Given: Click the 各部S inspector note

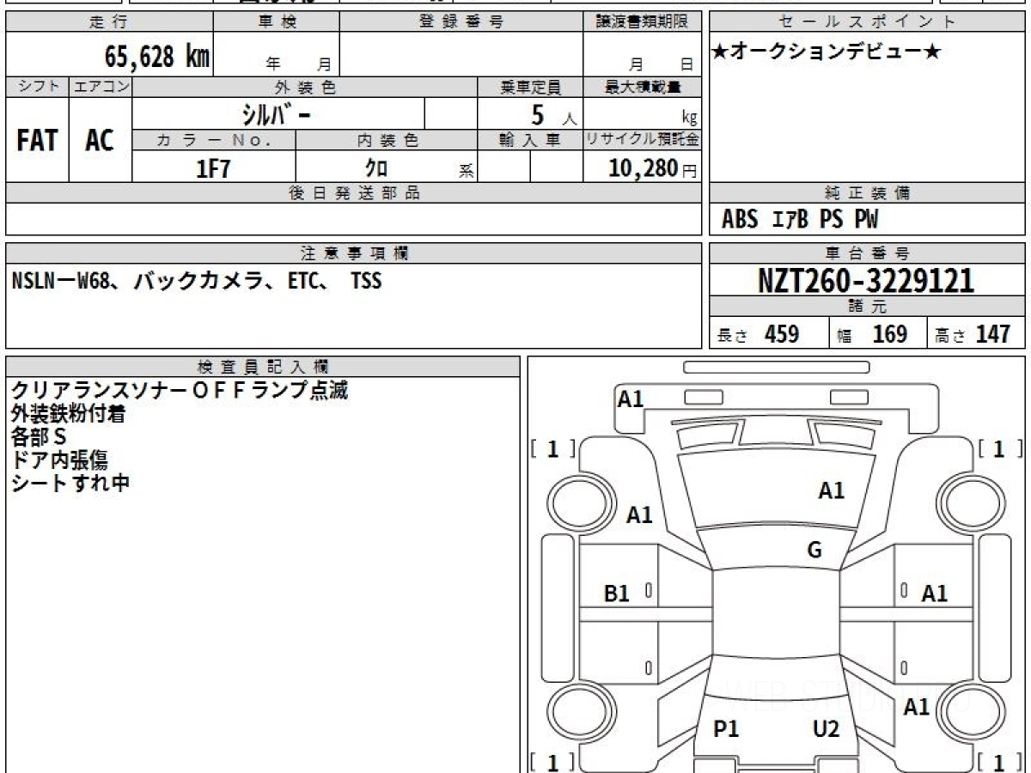Looking at the screenshot, I should coord(39,436).
